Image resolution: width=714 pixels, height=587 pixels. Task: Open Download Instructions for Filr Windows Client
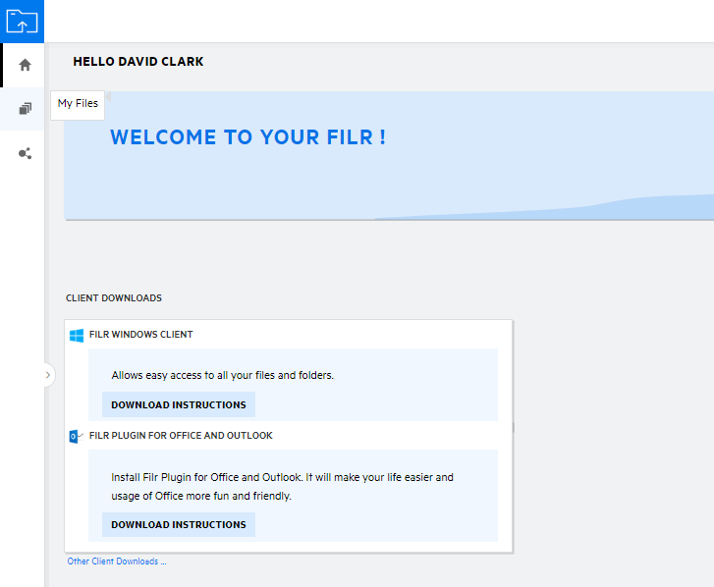(x=179, y=404)
